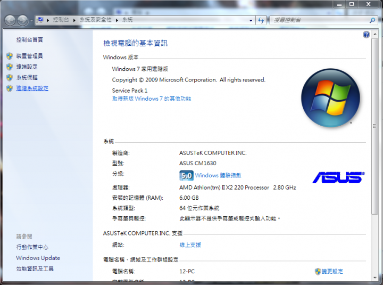Click the magnifier search icon
383x285 pixels.
372,20
